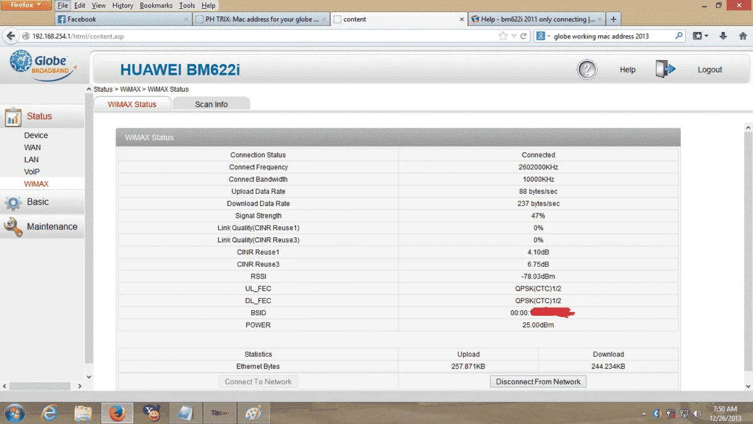The width and height of the screenshot is (753, 424).
Task: Open the Downloads arrow icon in toolbar
Action: (x=723, y=36)
